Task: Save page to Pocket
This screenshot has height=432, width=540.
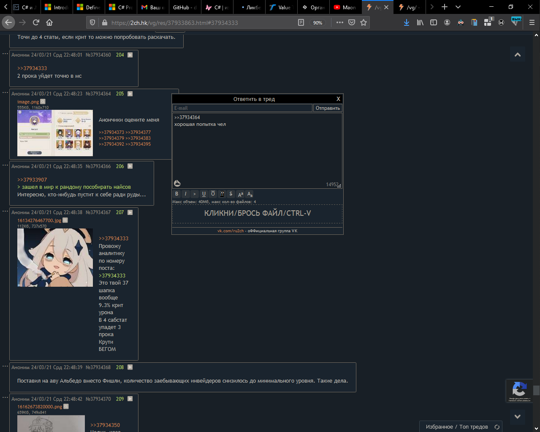Action: pos(352,22)
